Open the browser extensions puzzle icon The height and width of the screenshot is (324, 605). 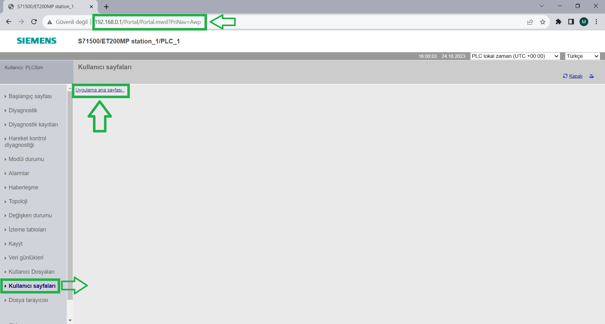pos(558,22)
